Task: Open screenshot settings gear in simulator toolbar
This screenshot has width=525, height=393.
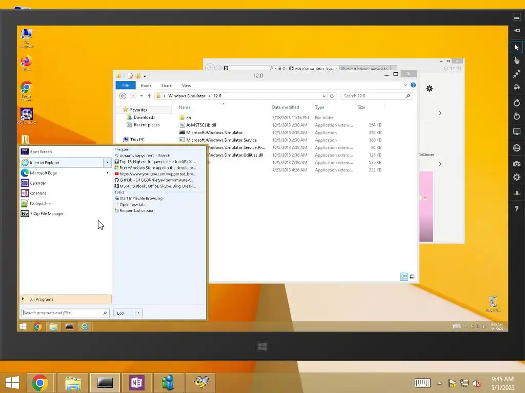Action: click(517, 177)
